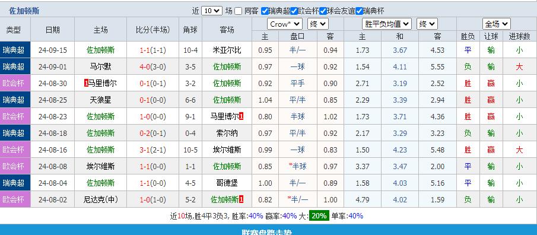This screenshot has width=537, height=235.
Task: Click date 24-08-04
Action: click(52, 183)
